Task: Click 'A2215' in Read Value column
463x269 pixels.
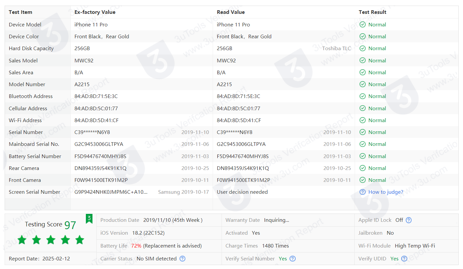Action: click(224, 84)
